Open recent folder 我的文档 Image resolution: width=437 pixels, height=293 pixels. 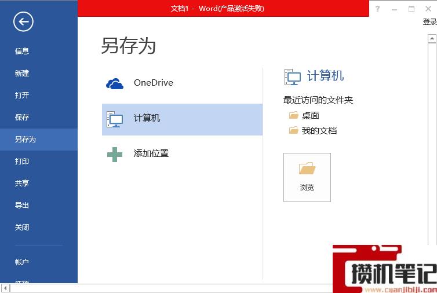pos(313,130)
